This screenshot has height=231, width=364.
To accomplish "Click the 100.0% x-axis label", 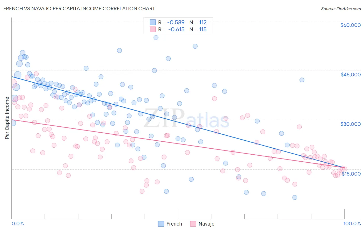I will coord(352,223).
